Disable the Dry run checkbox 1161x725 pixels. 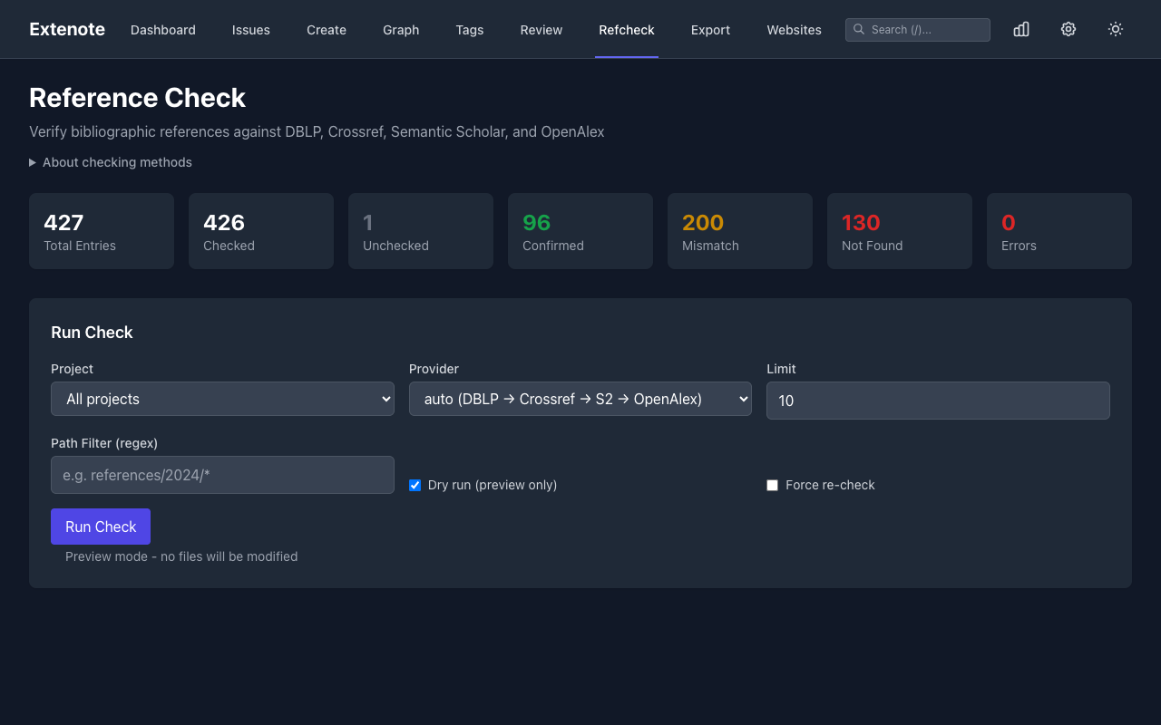pos(415,485)
